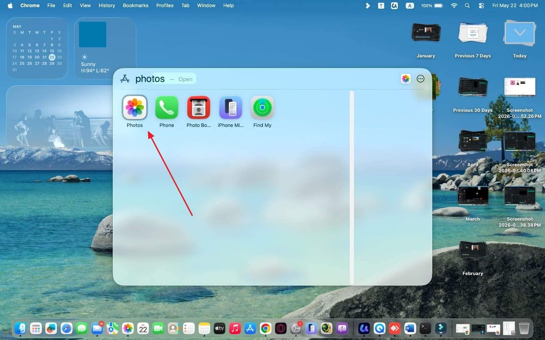
Task: Open Terminal from the Dock
Action: 425,328
